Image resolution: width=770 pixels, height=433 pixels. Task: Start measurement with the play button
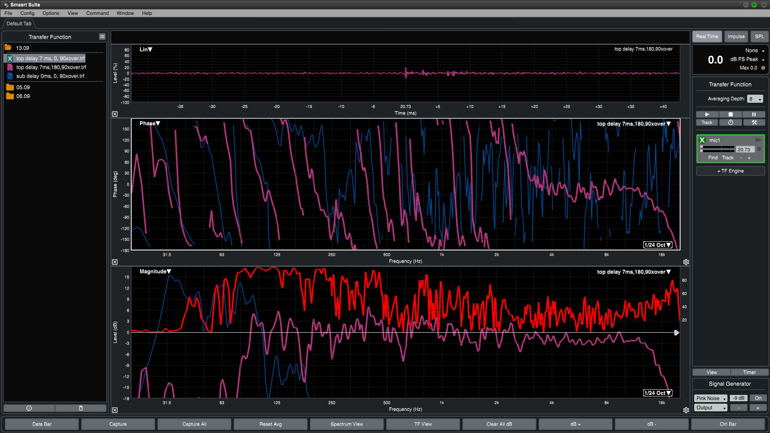(x=707, y=114)
